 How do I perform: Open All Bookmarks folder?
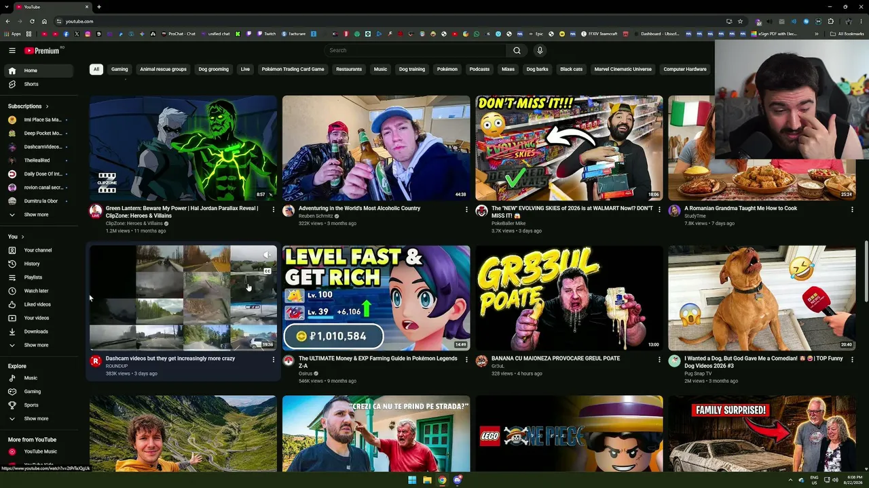tap(847, 34)
